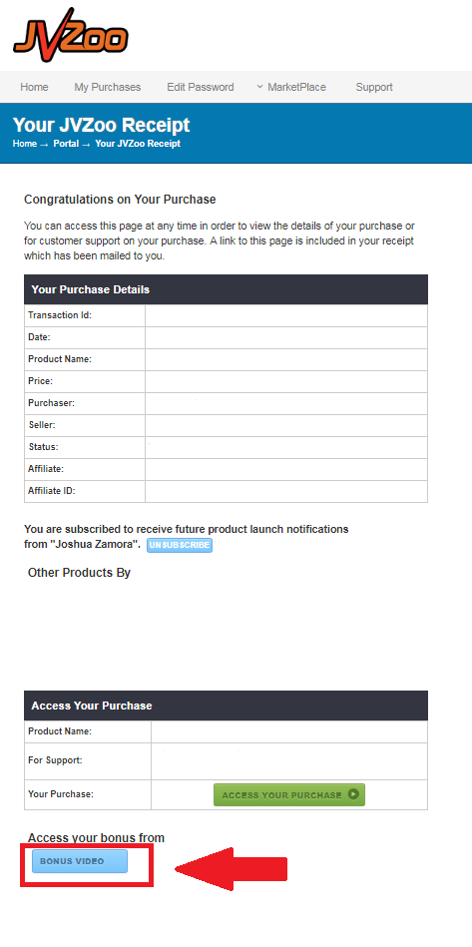Click the Access Your Purchase button
Viewport: 472px width, 947px height.
click(x=289, y=794)
